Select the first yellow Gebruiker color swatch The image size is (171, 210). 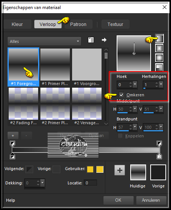tap(90, 169)
